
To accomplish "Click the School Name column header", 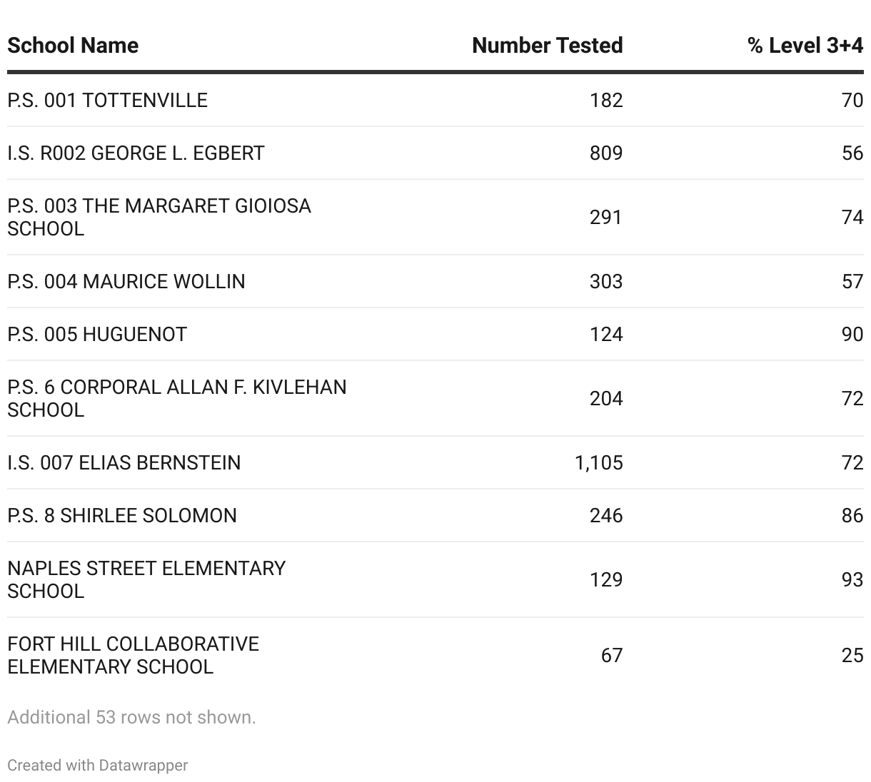I will coord(73,46).
